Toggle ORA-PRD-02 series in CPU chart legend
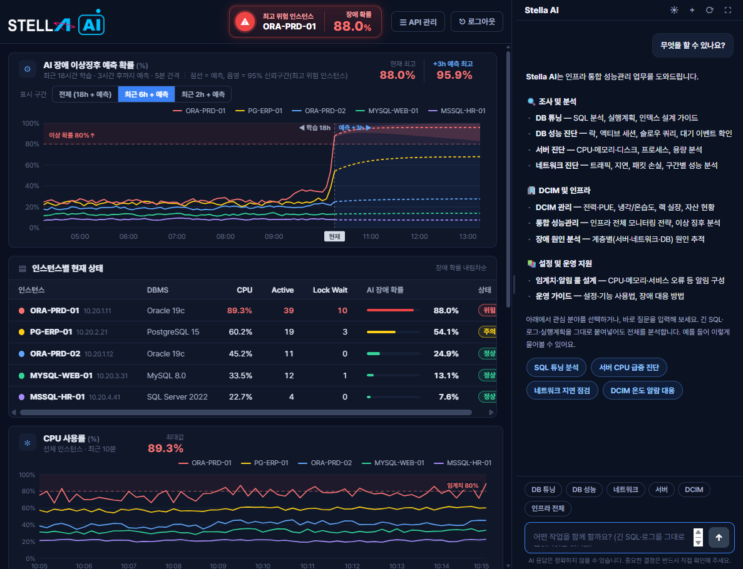743x569 pixels. pos(325,463)
